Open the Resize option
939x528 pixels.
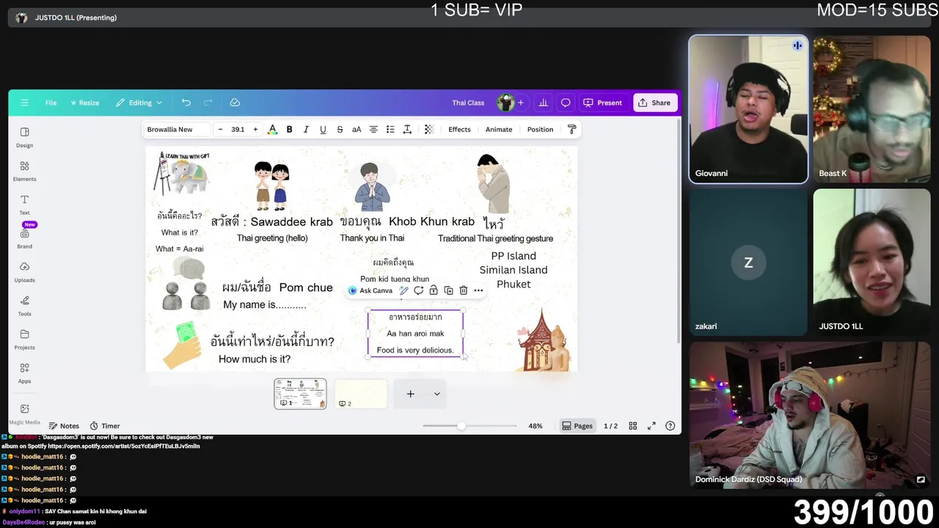[84, 103]
